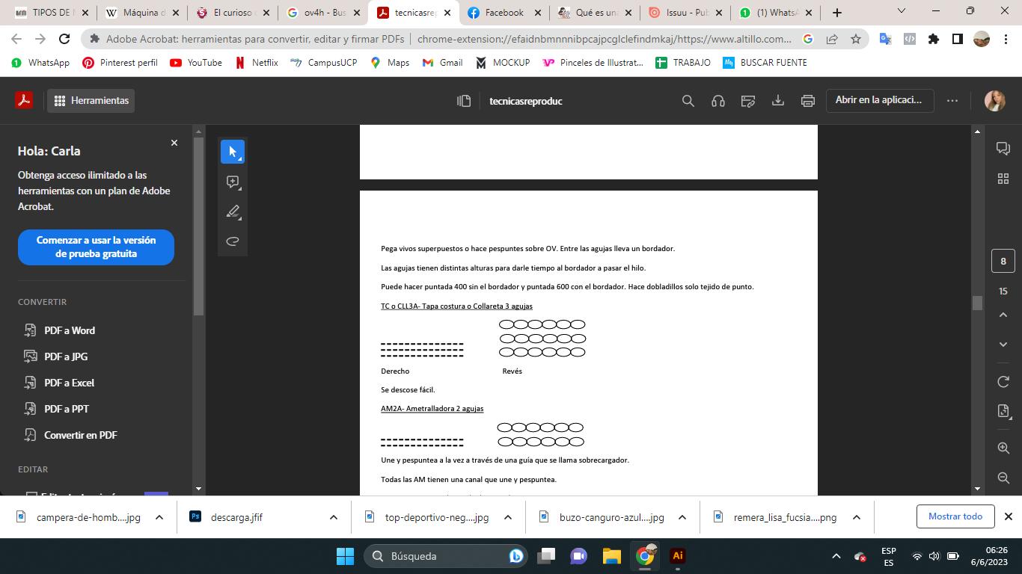Open the Herramientas tools menu
Image resolution: width=1022 pixels, height=574 pixels.
click(91, 100)
